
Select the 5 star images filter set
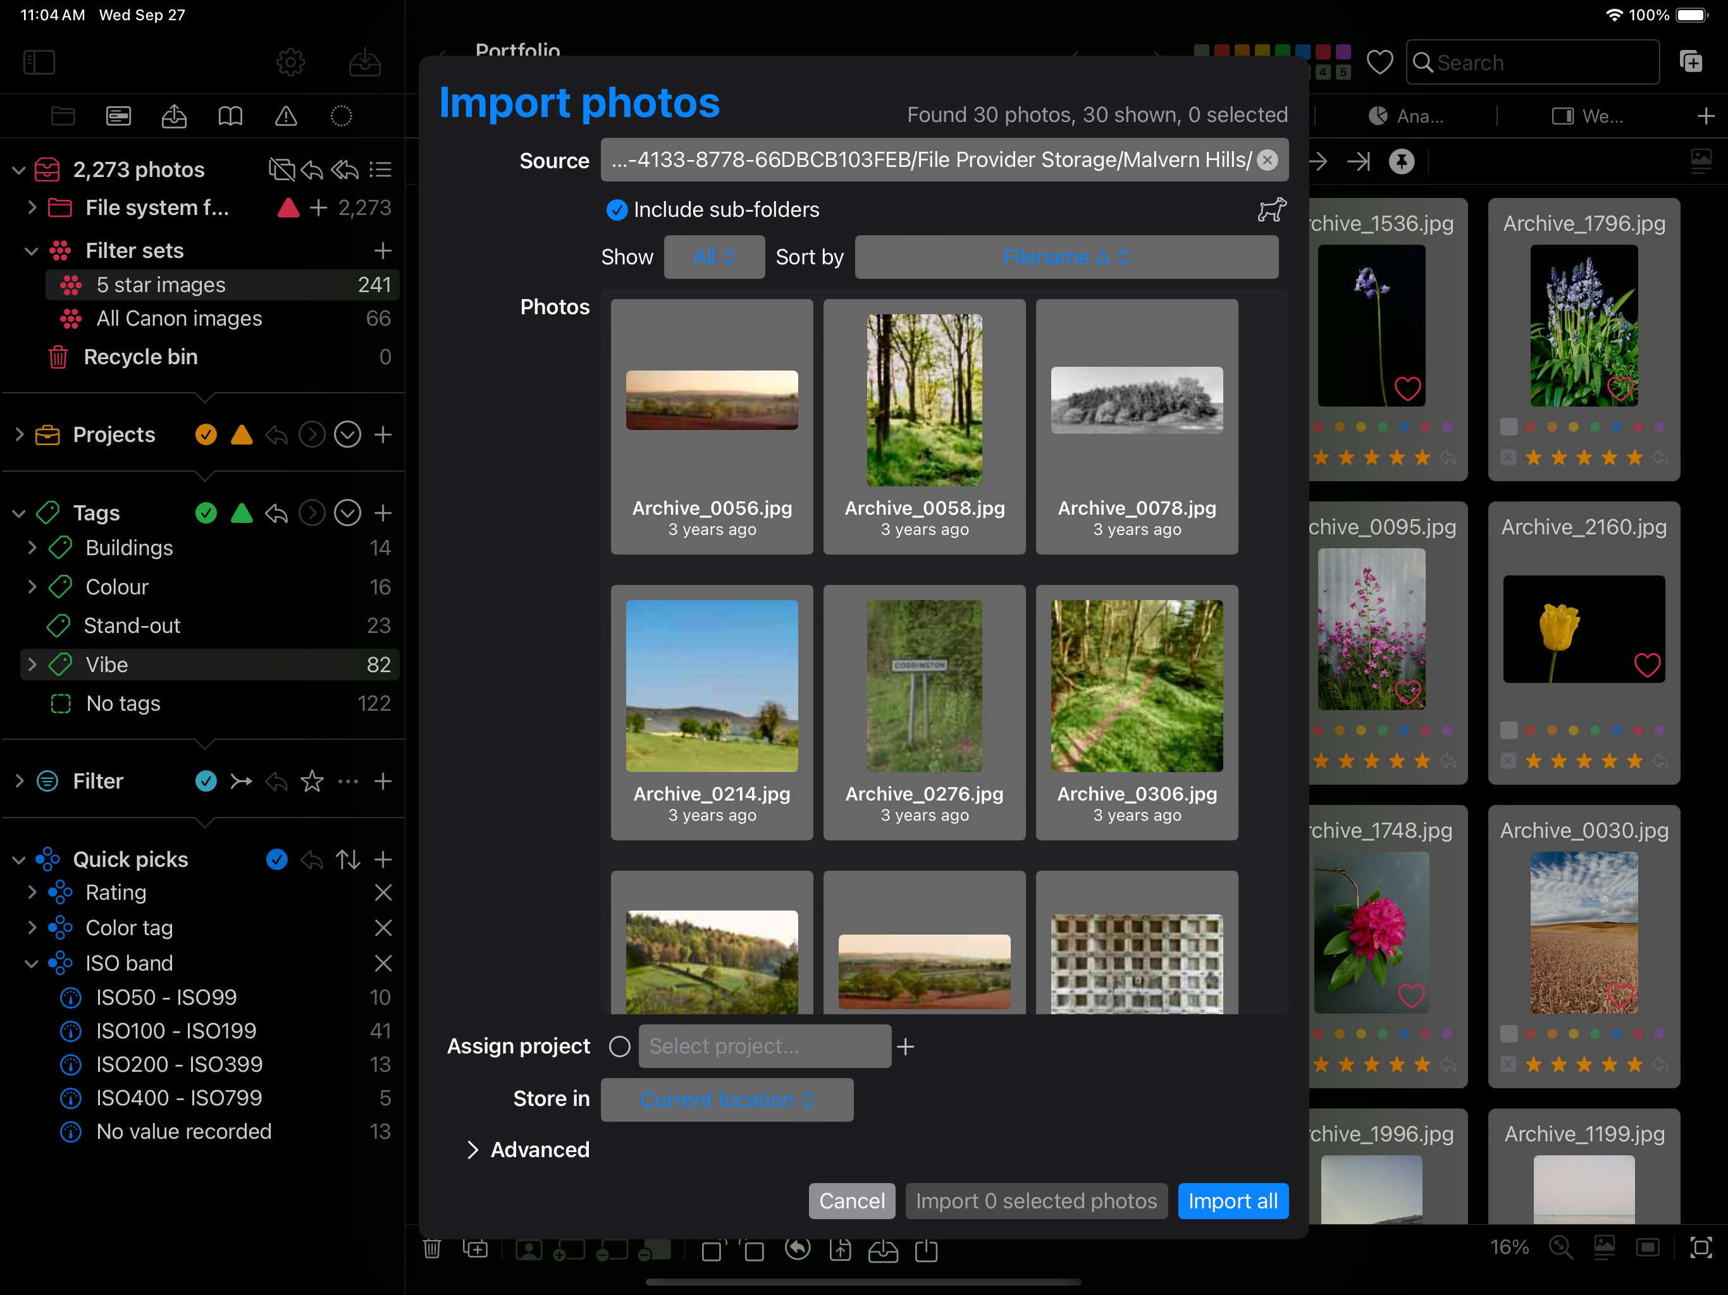click(x=223, y=285)
